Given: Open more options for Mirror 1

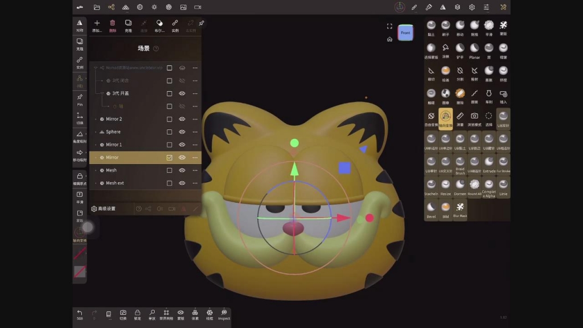Looking at the screenshot, I should 195,145.
